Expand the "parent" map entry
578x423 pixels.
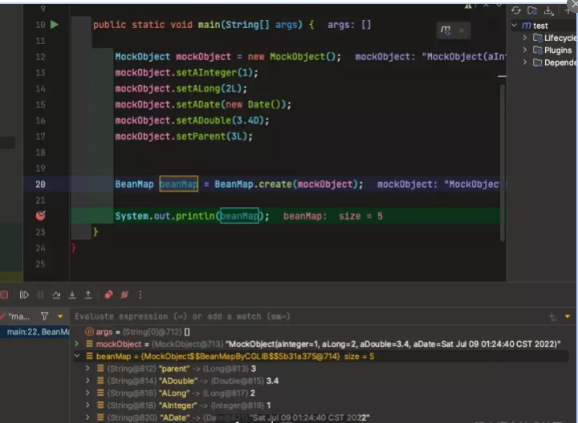(x=88, y=368)
